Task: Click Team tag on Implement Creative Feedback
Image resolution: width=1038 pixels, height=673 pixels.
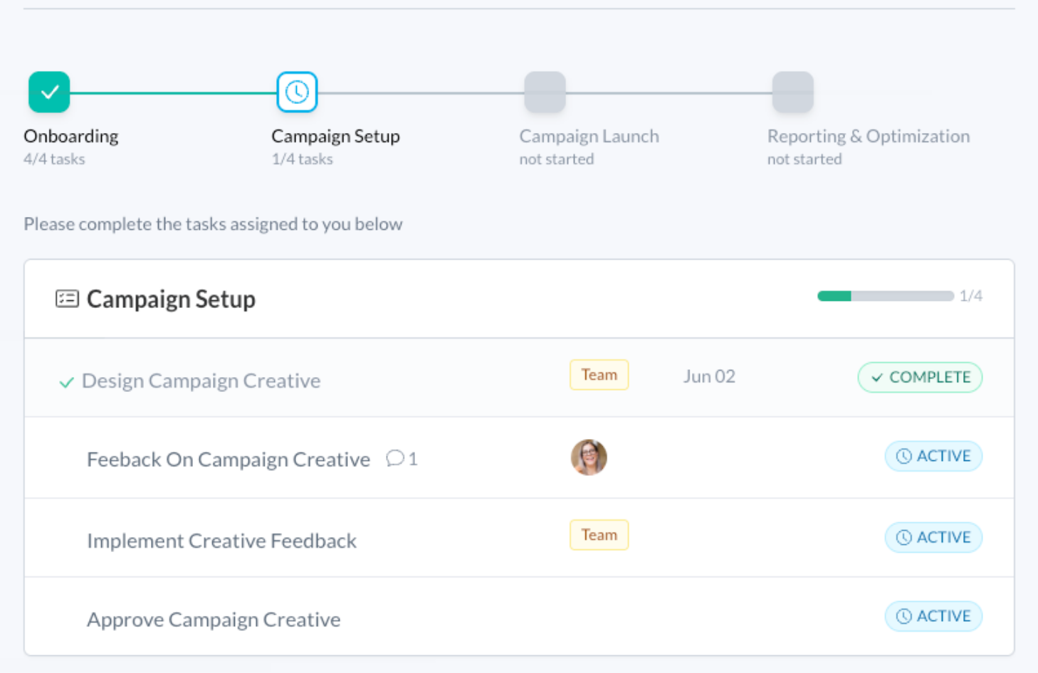Action: click(599, 535)
